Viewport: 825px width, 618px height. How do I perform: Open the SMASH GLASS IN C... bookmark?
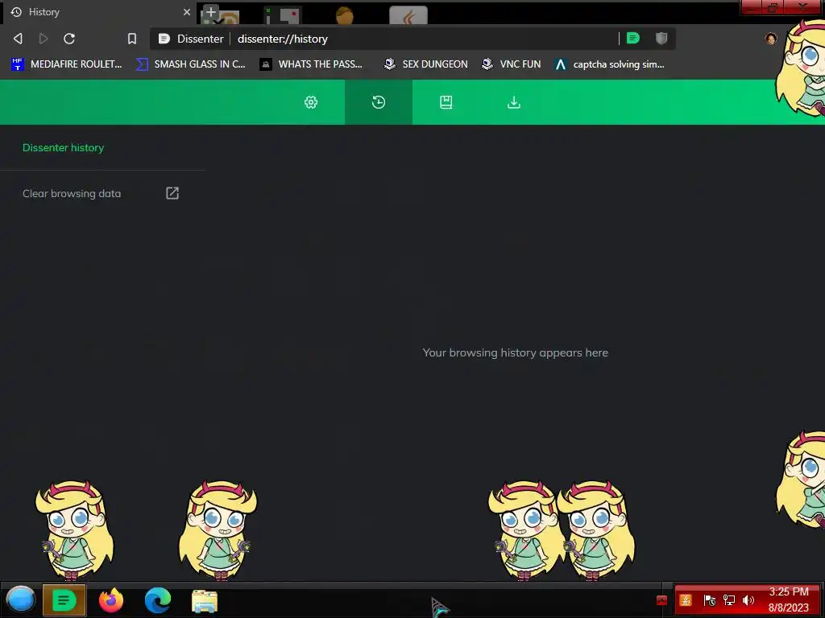pyautogui.click(x=190, y=64)
